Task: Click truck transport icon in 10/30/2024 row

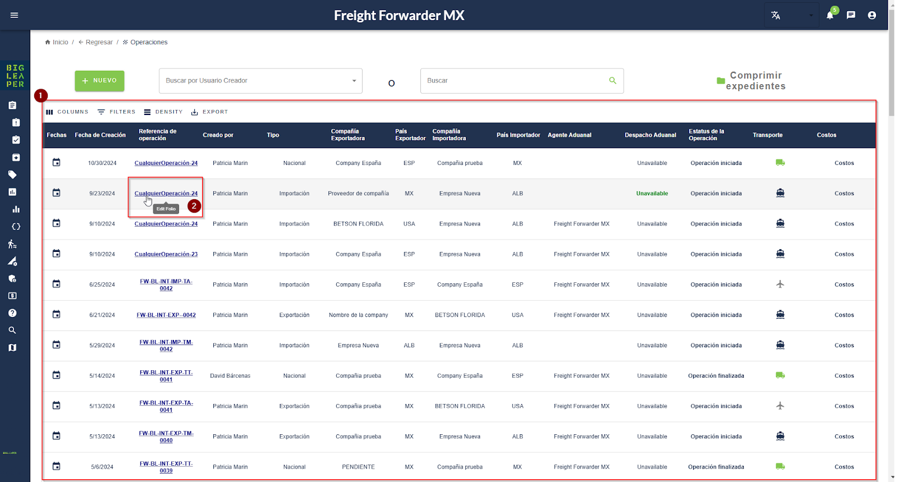Action: (780, 163)
